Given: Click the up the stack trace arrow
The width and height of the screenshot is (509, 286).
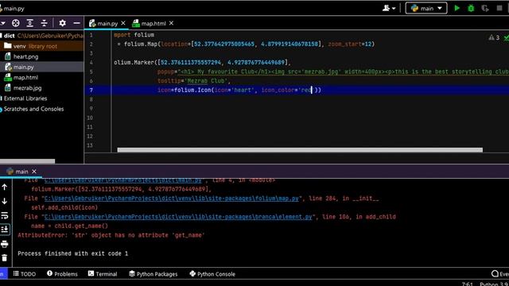Looking at the screenshot, I should 5,187.
